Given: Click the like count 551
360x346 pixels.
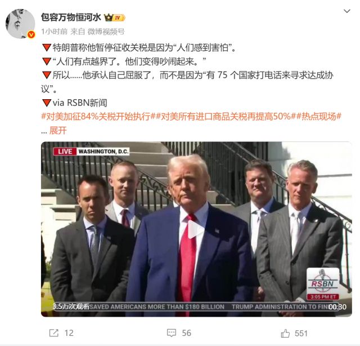Looking at the screenshot, I should [301, 333].
